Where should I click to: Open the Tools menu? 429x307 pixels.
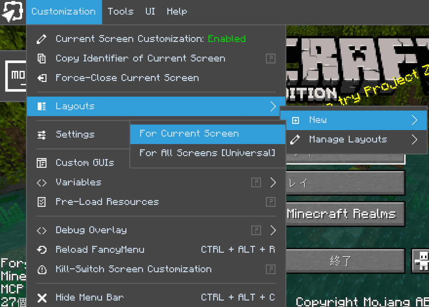click(x=120, y=11)
